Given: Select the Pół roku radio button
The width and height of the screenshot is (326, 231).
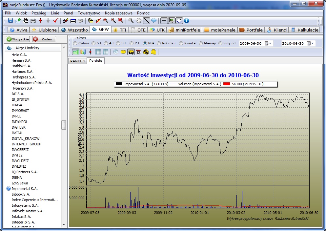Looking at the screenshot, I should point(159,43).
